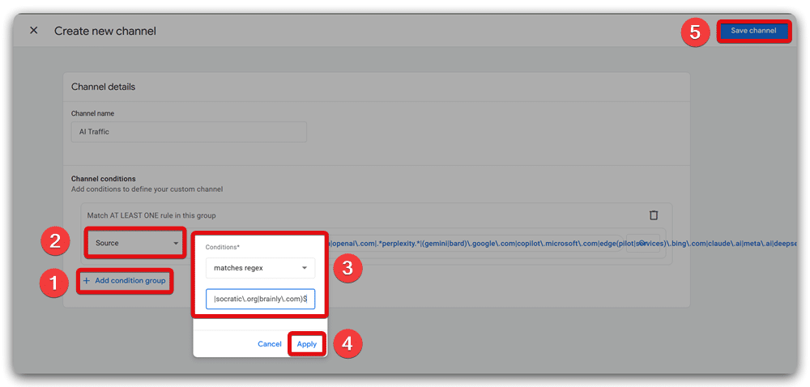Image resolution: width=810 pixels, height=387 pixels.
Task: Click the regex value input field
Action: (x=260, y=299)
